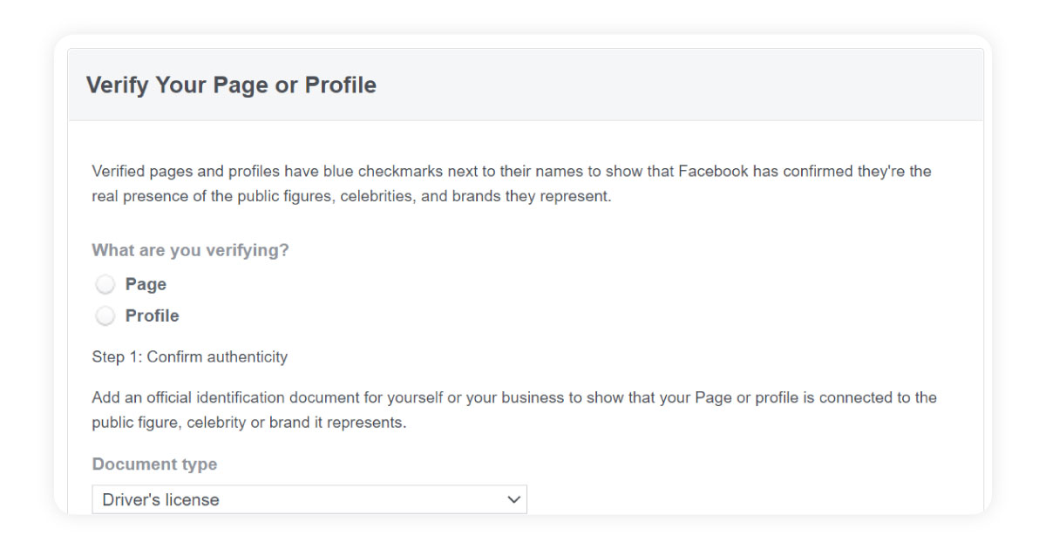The width and height of the screenshot is (1046, 549).
Task: Click the 'Step 1: Confirm authenticity' text
Action: (x=189, y=356)
